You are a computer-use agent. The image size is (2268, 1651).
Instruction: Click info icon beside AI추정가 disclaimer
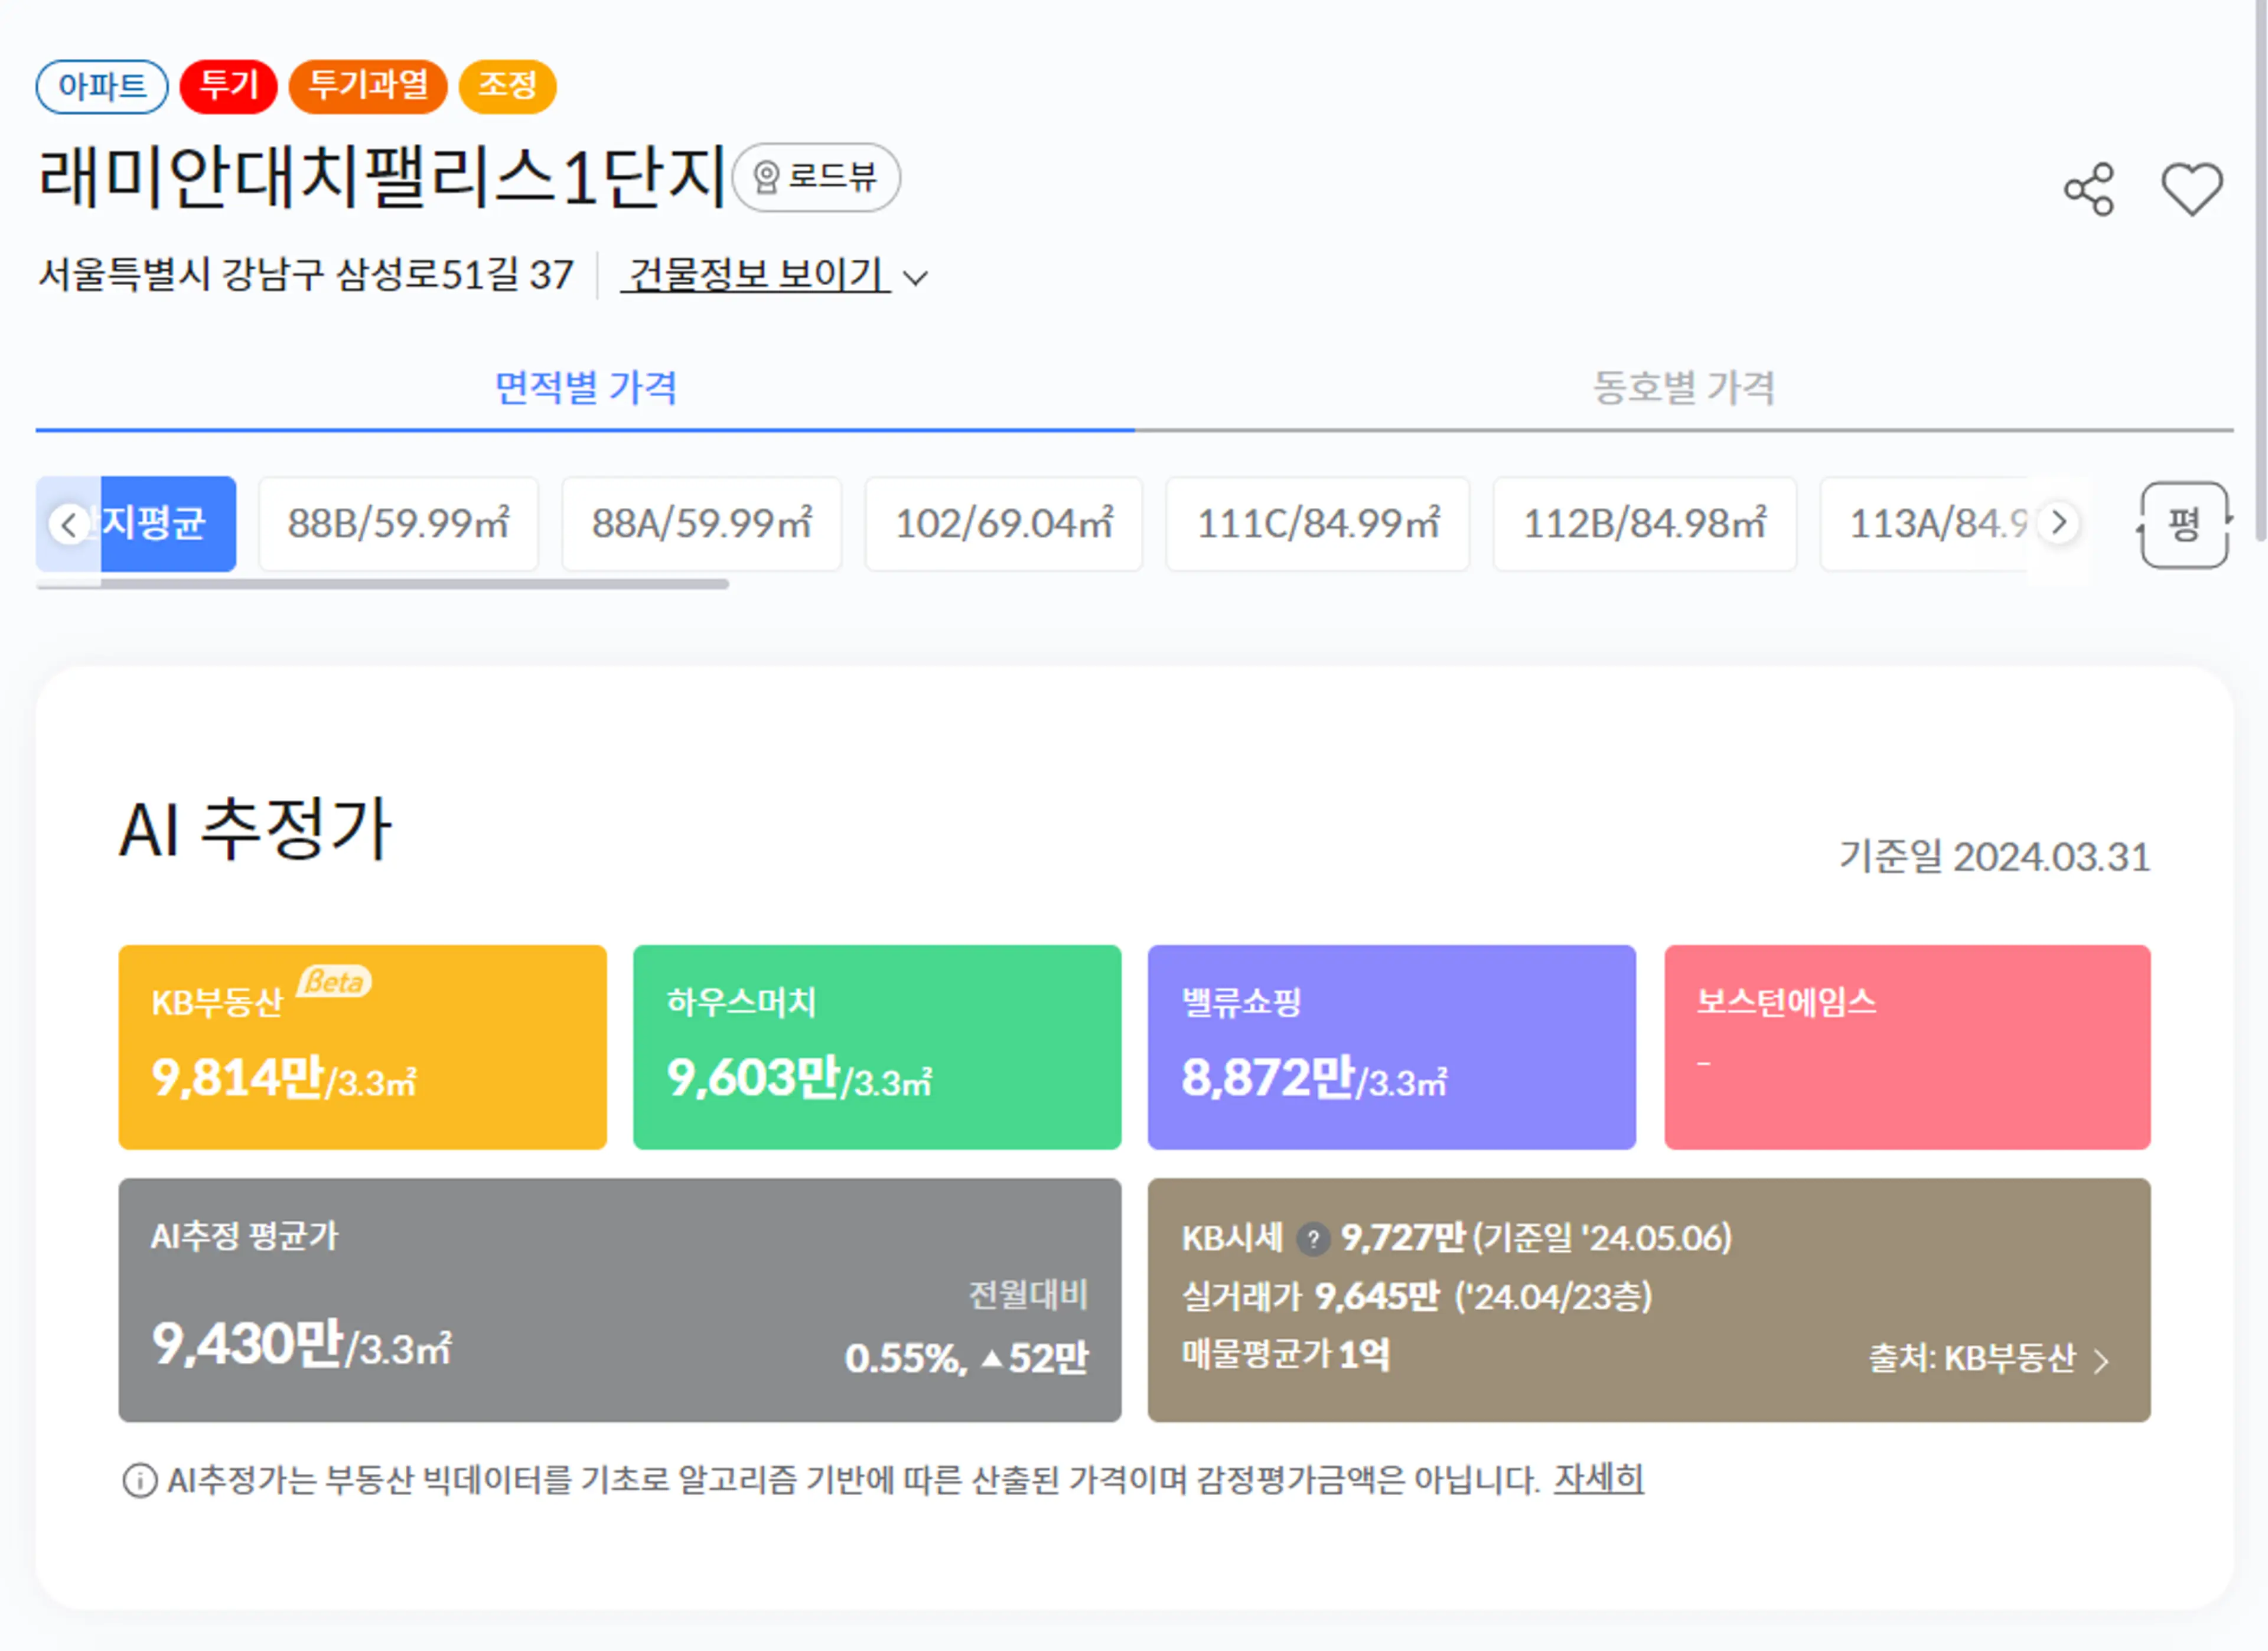point(140,1480)
